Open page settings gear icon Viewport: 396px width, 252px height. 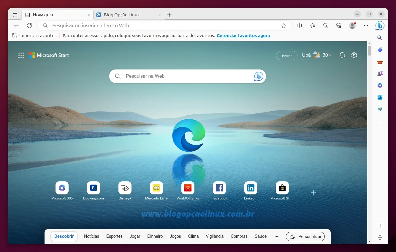(354, 55)
